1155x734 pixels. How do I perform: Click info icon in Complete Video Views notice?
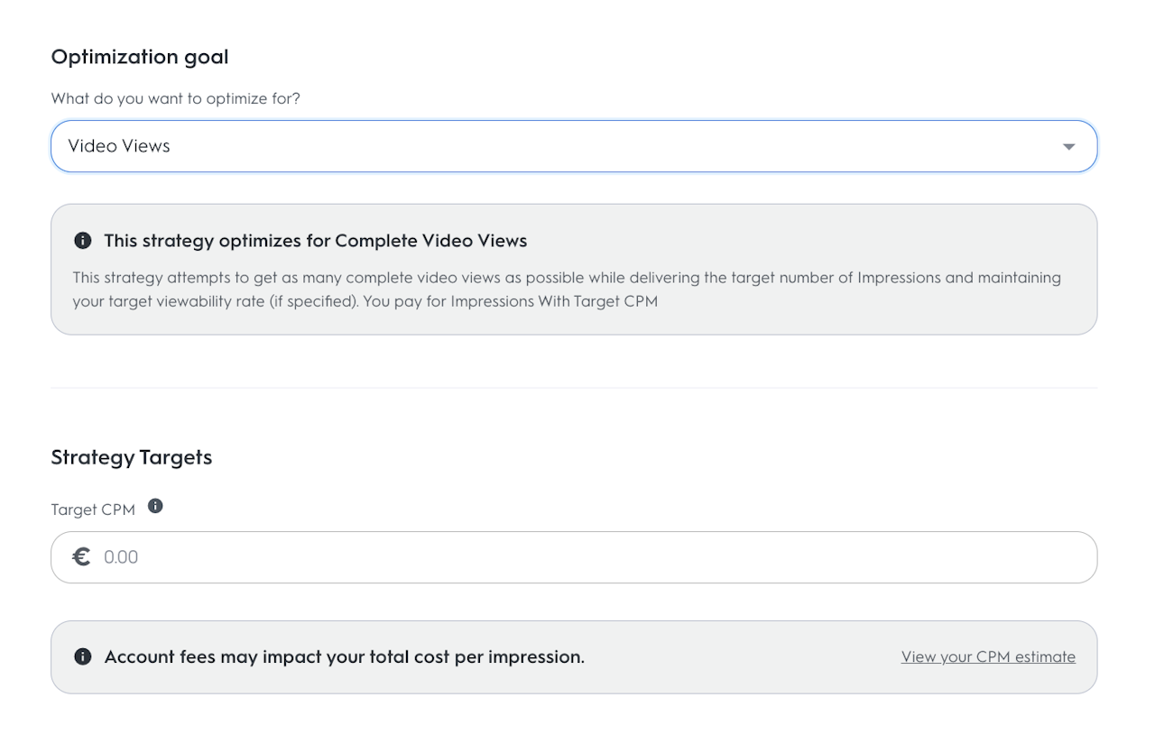coord(83,241)
